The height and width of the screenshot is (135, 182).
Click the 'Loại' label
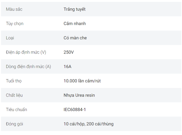10,38
